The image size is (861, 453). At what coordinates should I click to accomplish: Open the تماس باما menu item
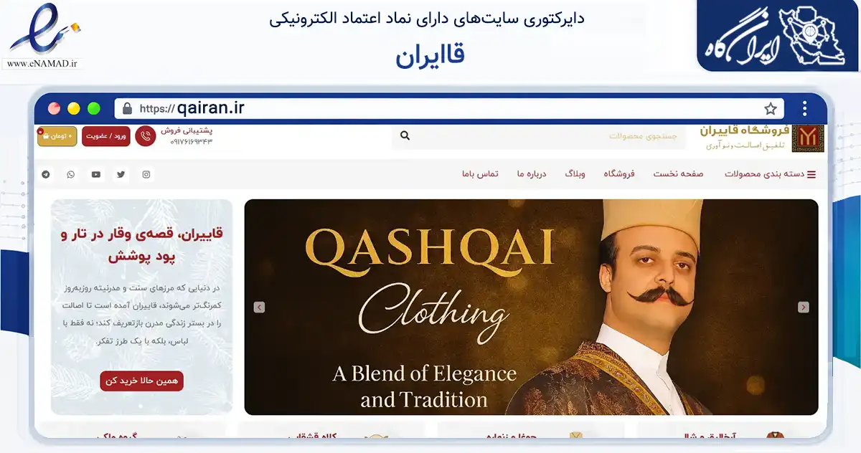480,174
